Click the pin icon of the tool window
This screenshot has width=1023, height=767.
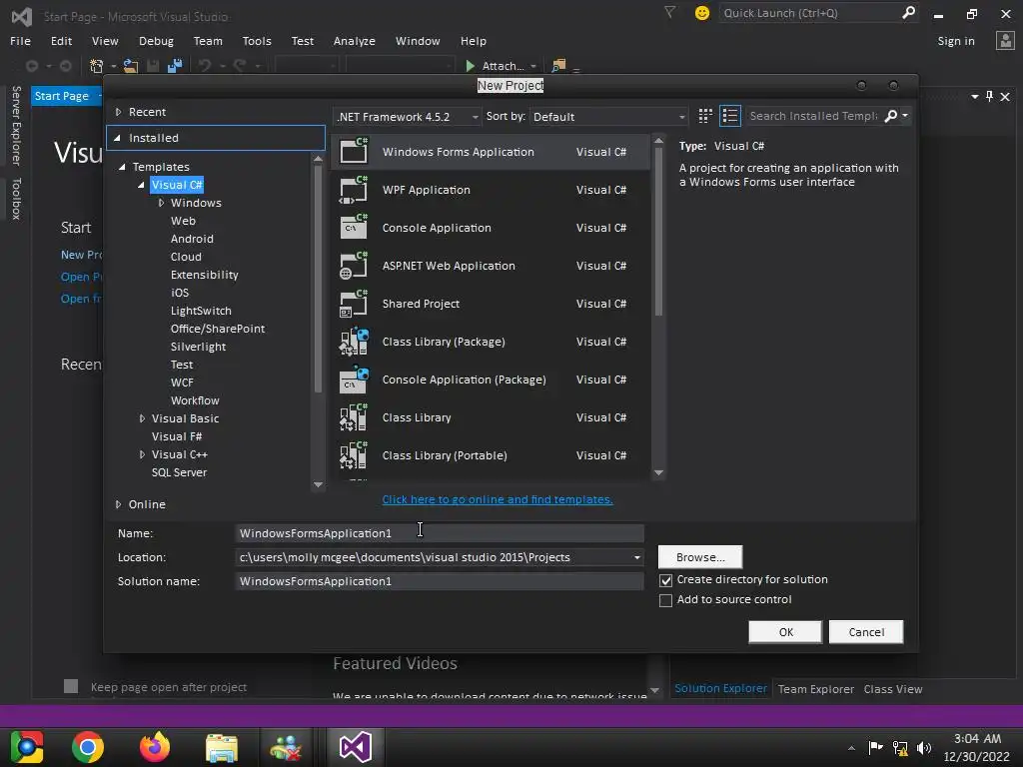[x=989, y=97]
